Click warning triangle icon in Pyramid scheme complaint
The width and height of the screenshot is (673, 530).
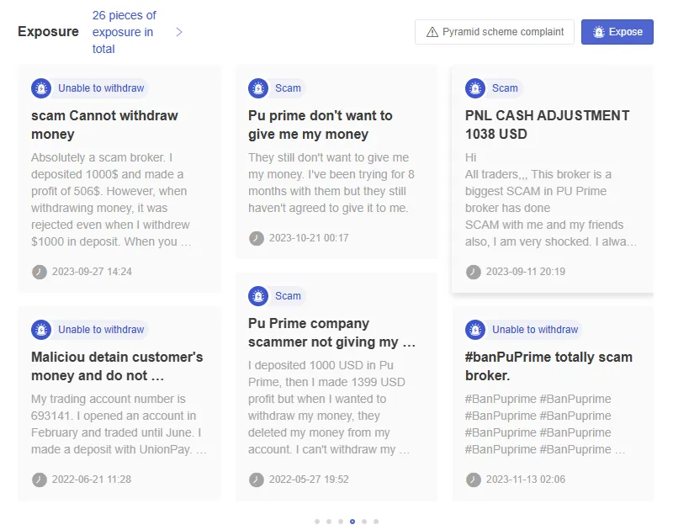tap(432, 32)
